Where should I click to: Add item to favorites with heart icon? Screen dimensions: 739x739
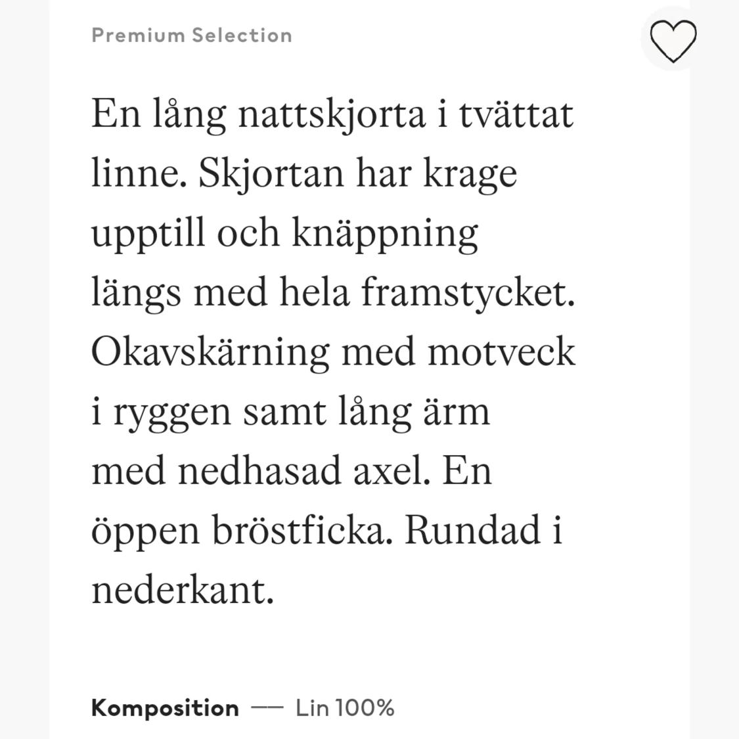[673, 41]
